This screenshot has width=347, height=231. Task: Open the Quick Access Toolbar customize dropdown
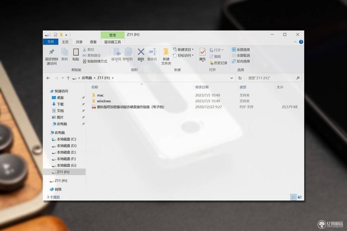[x=66, y=35]
